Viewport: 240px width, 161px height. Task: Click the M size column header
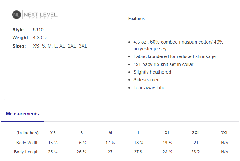[110, 133]
